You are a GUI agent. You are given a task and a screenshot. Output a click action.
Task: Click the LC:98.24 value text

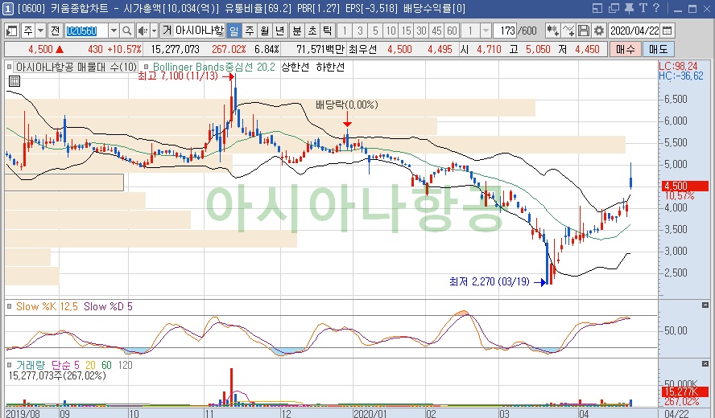coord(679,66)
